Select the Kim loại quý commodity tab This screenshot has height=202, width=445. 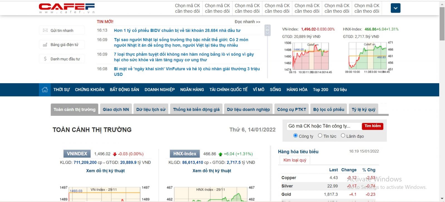click(x=295, y=160)
